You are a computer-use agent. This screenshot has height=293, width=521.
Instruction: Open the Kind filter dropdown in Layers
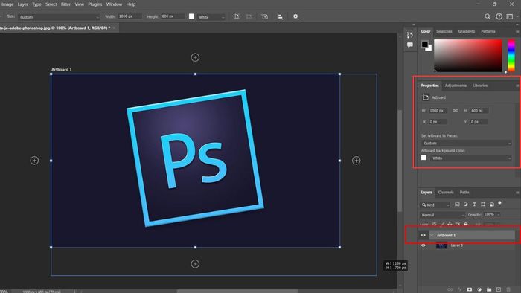point(435,205)
